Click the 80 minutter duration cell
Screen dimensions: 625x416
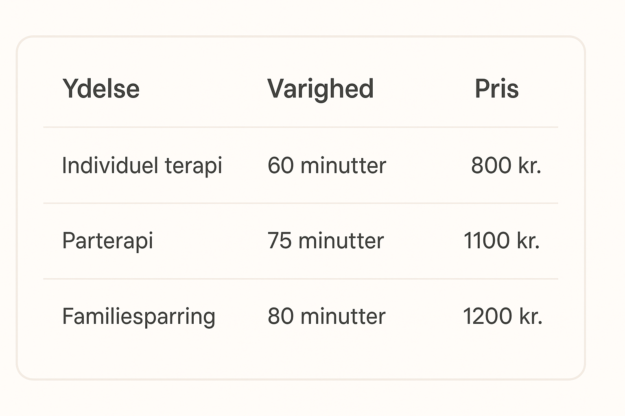point(326,316)
